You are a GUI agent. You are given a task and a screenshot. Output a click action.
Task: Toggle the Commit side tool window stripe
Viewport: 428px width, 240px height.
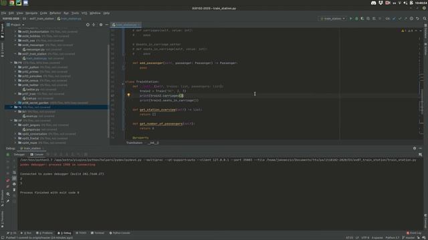click(x=2, y=49)
